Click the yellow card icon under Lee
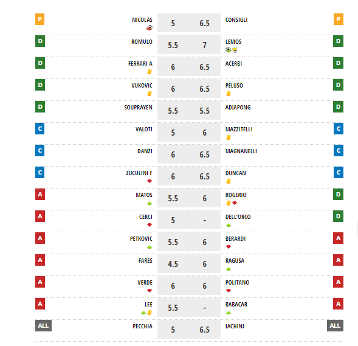This screenshot has width=358, height=346. 150,313
